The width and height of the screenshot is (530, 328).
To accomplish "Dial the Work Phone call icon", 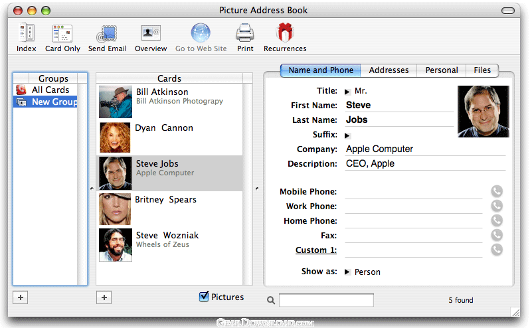I will (x=497, y=206).
